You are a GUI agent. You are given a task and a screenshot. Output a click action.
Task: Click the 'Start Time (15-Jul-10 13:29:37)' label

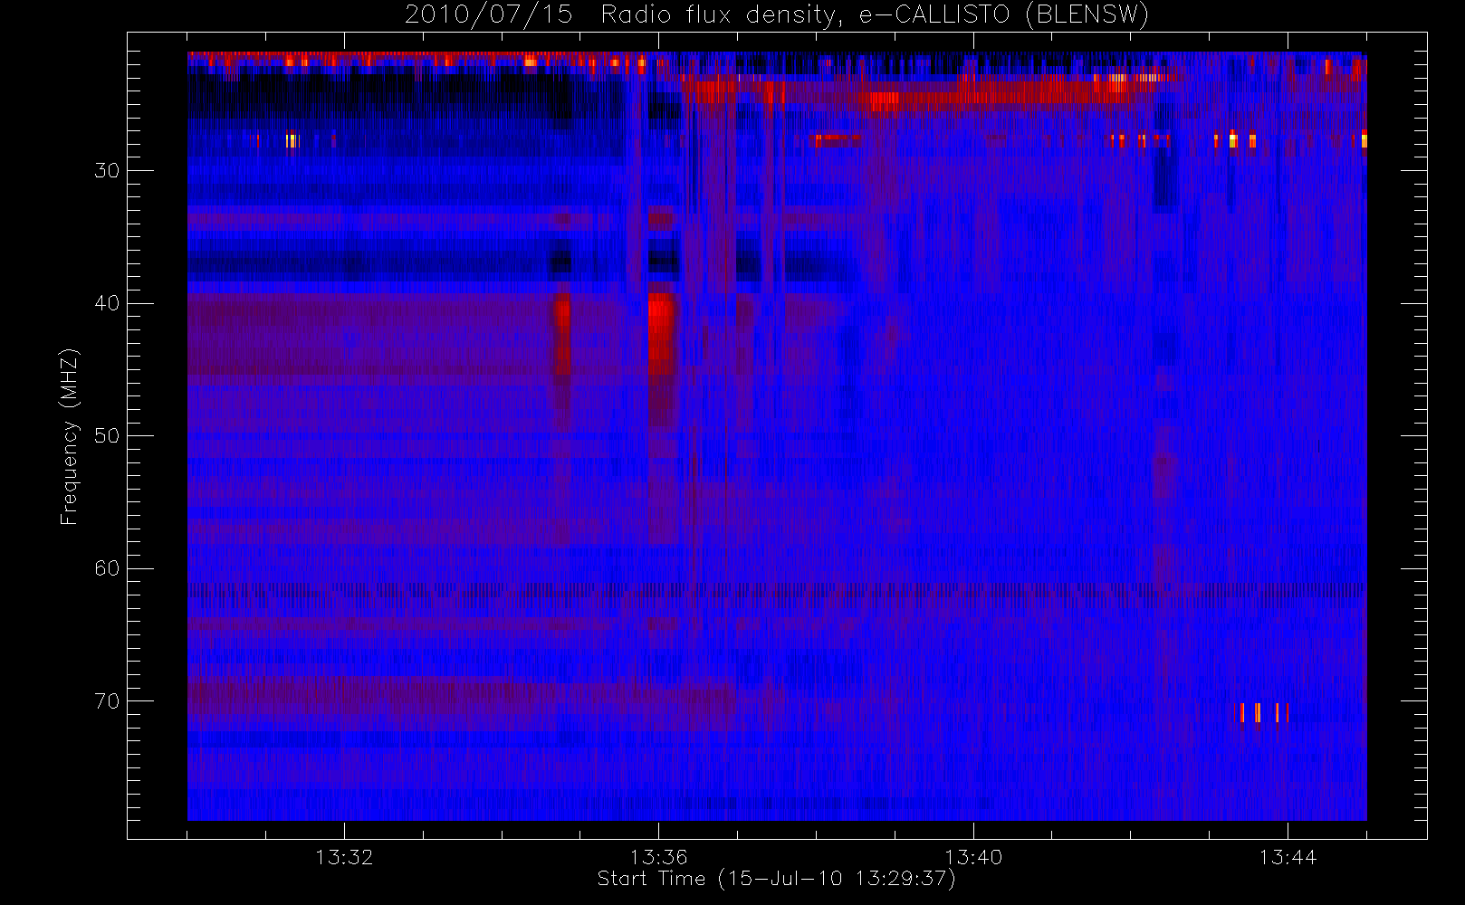pyautogui.click(x=777, y=879)
